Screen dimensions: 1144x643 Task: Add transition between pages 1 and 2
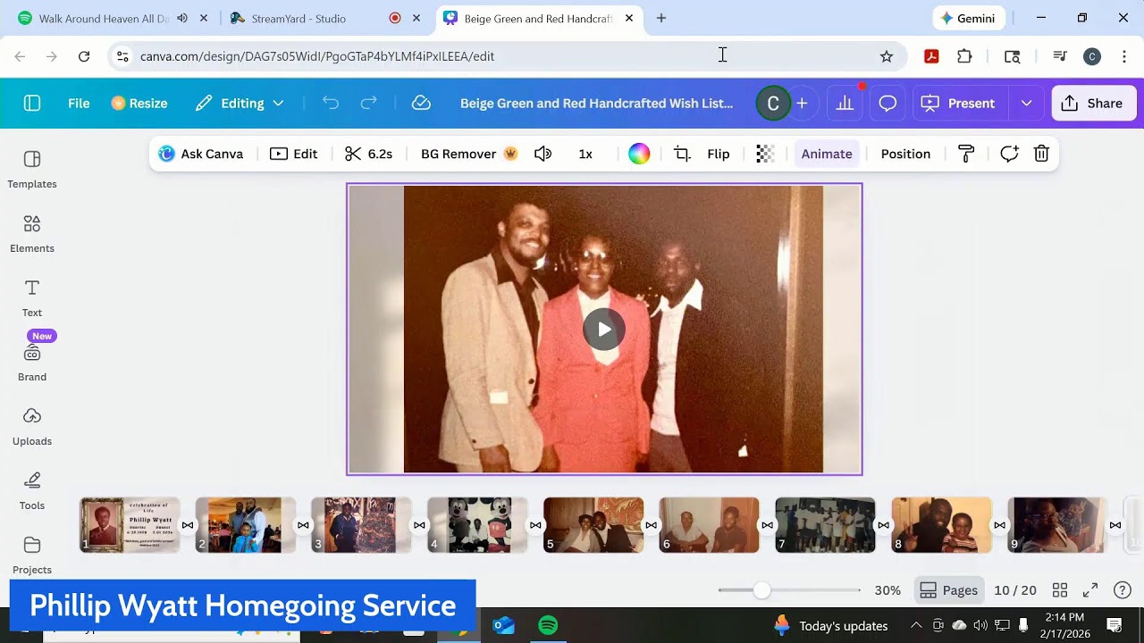188,525
